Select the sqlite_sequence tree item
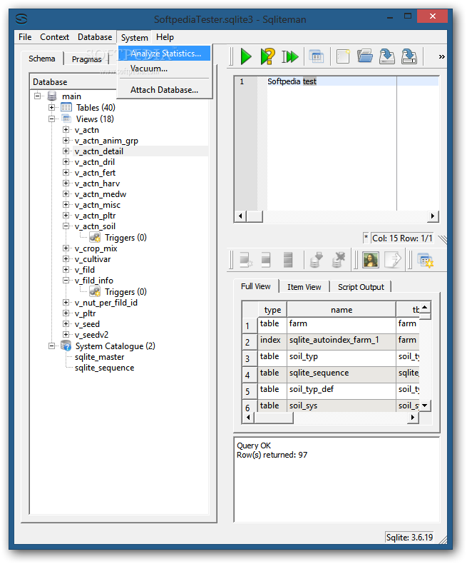Viewport: 467px width, 564px height. pos(105,368)
